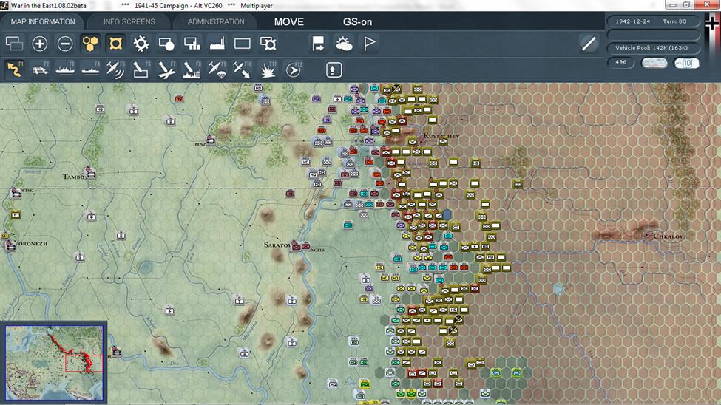This screenshot has height=405, width=721.
Task: Toggle the orange enemy hexes overlay
Action: pyautogui.click(x=115, y=44)
